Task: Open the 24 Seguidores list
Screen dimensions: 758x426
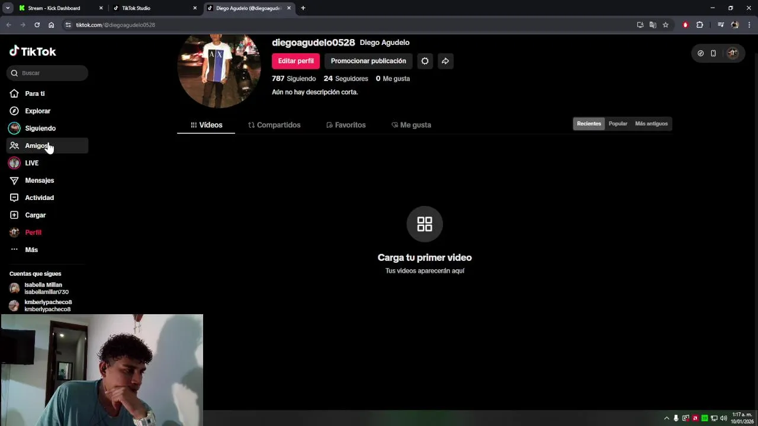Action: point(346,79)
